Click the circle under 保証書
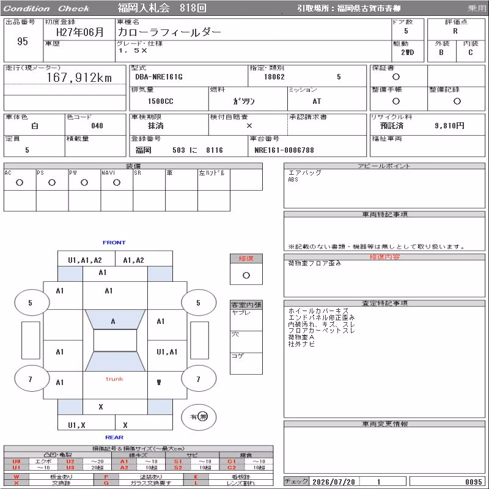The width and height of the screenshot is (489, 489). [x=396, y=77]
